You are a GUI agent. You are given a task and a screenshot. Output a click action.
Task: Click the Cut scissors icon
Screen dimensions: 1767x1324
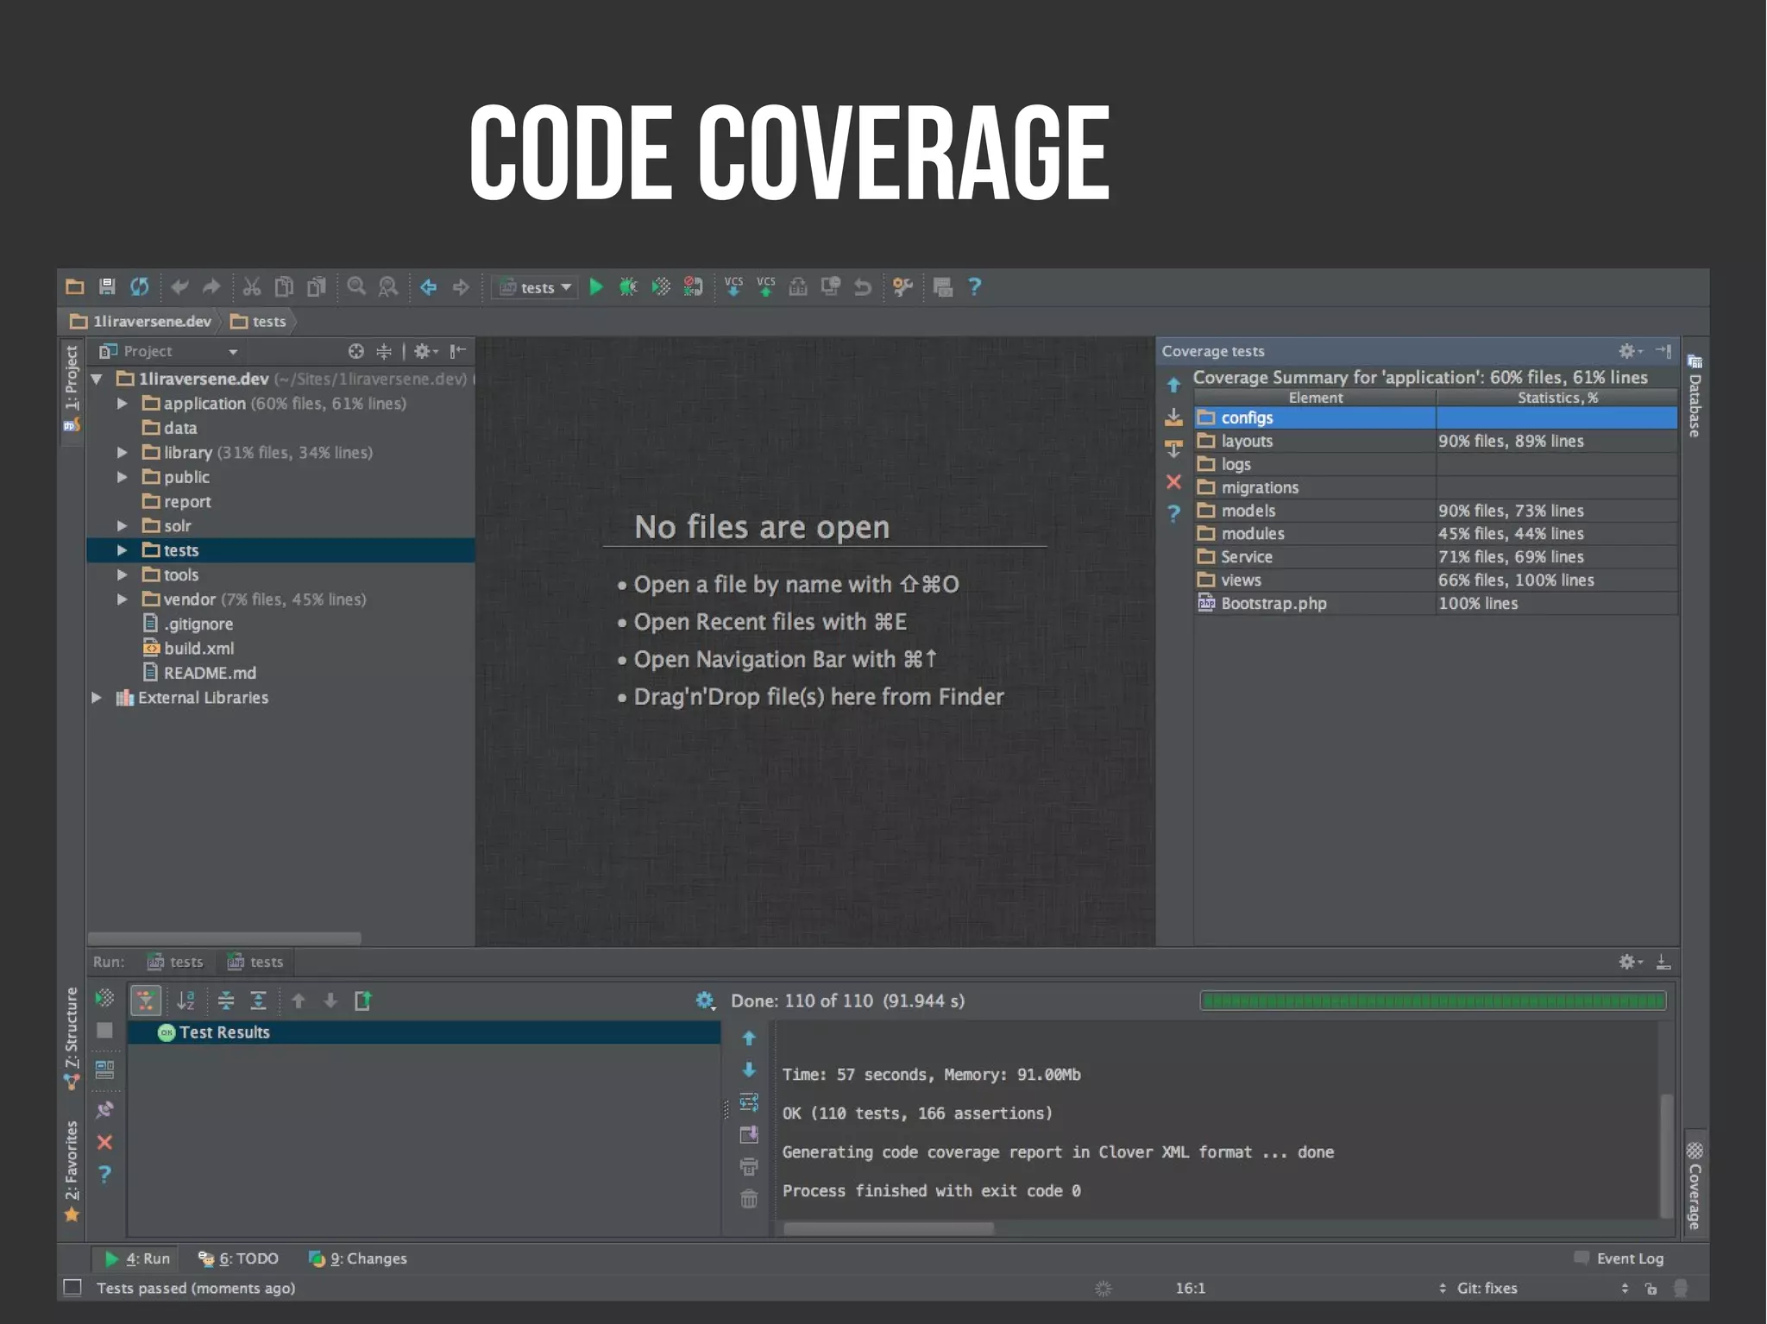(252, 287)
